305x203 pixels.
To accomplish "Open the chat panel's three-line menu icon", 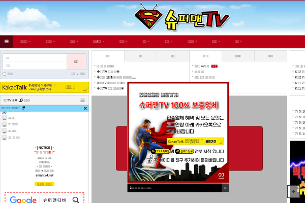I will tap(83, 100).
